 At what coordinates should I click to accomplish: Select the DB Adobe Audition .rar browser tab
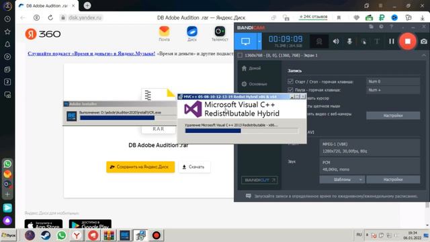tap(46, 6)
